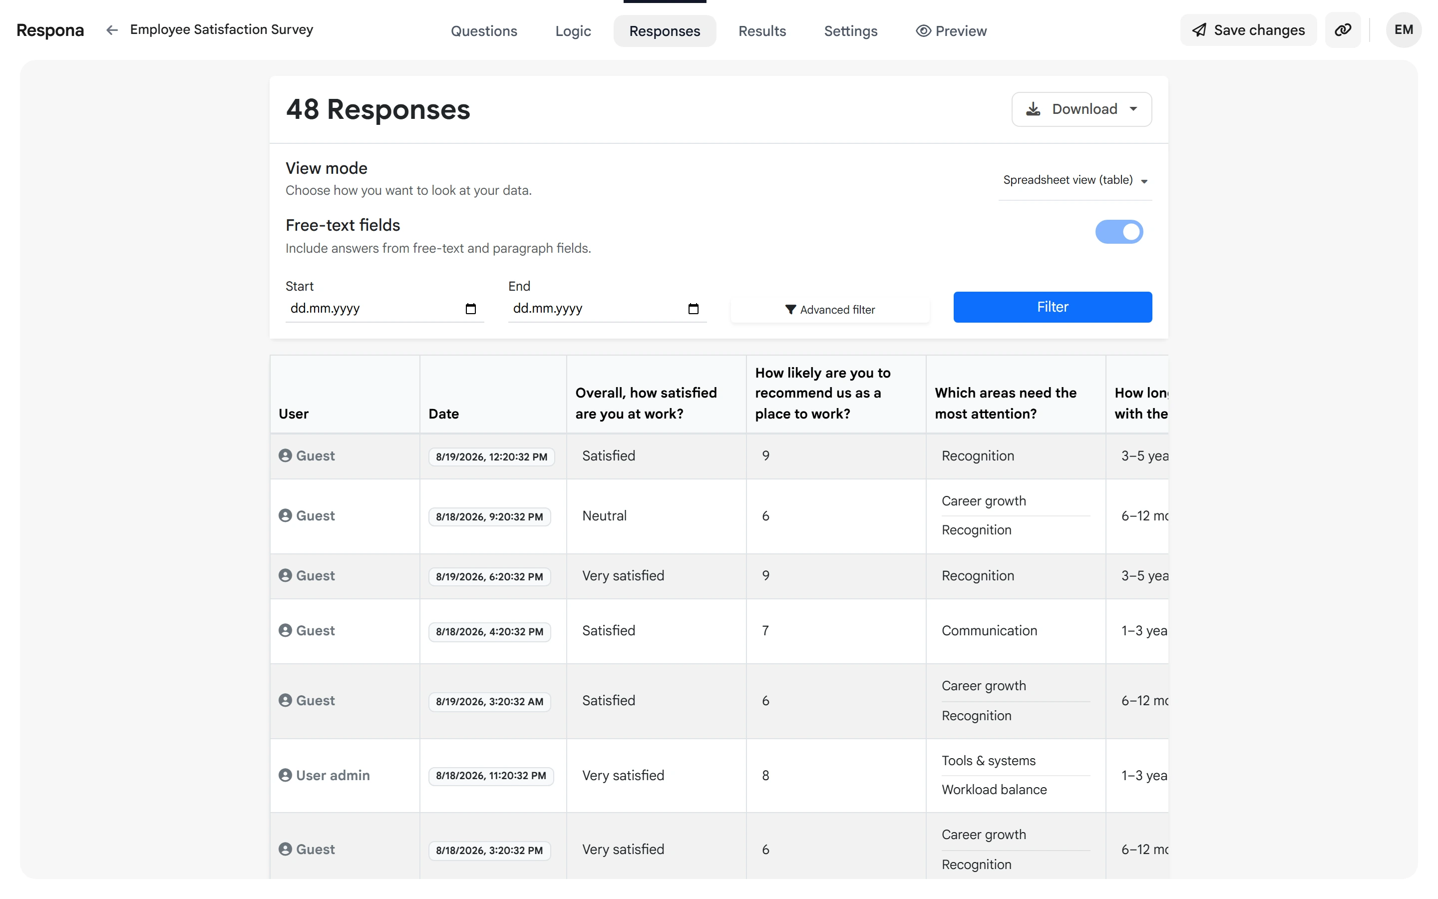Screen dimensions: 1438x899
Task: Open the Spreadsheet view (table) dropdown
Action: (x=1075, y=180)
